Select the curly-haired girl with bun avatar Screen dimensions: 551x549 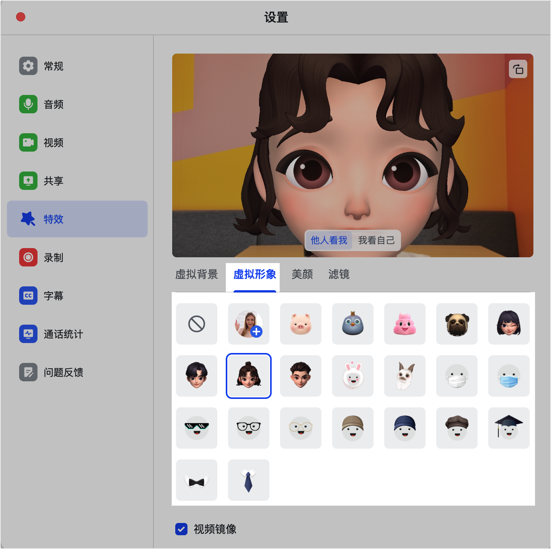[x=249, y=376]
